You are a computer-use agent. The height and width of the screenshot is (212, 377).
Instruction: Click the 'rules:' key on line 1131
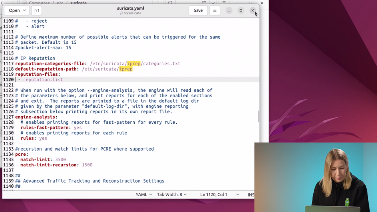pyautogui.click(x=28, y=138)
